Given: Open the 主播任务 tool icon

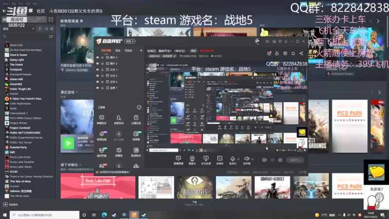Looking at the screenshot, I should tap(136, 119).
